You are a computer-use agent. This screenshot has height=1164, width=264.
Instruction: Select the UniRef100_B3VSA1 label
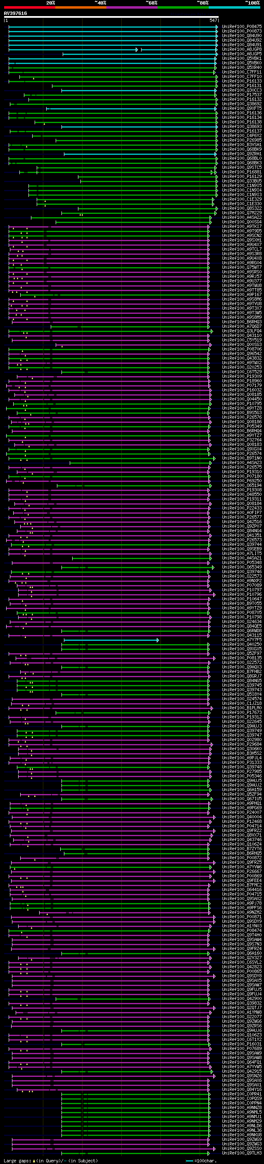[x=241, y=145]
